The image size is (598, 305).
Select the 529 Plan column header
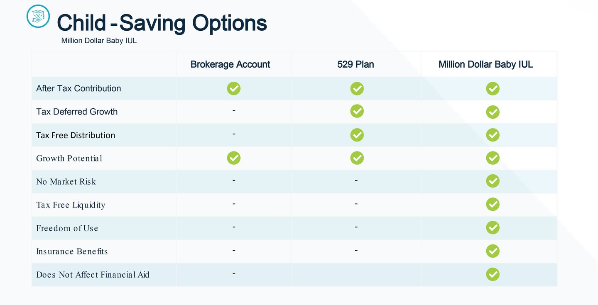pos(355,64)
